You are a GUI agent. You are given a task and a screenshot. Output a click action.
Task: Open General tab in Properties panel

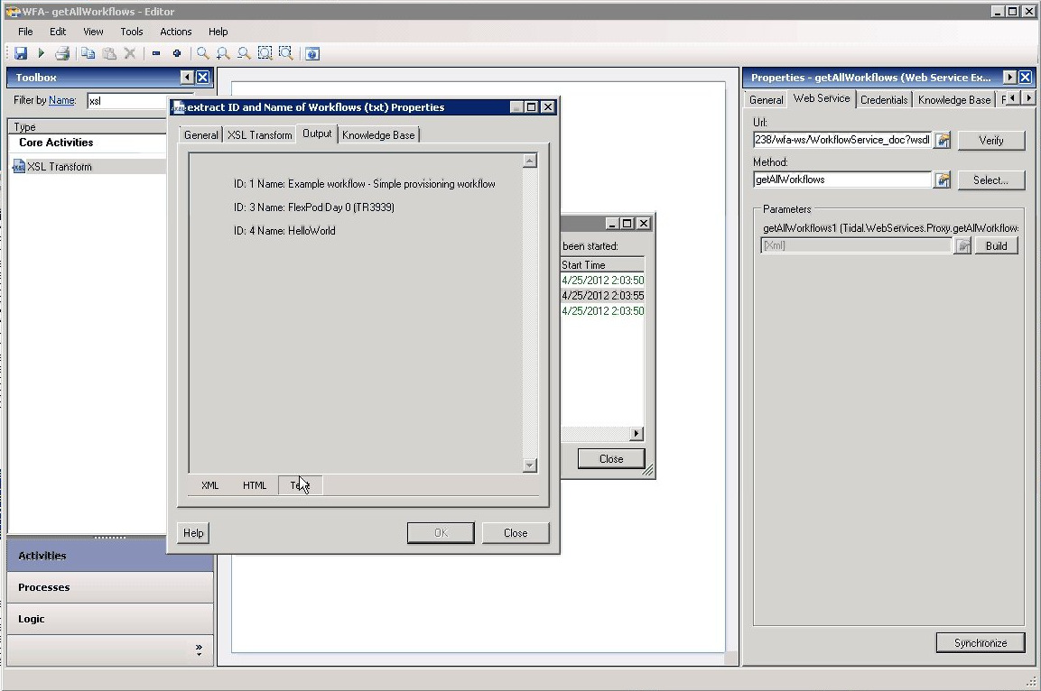[x=767, y=99]
